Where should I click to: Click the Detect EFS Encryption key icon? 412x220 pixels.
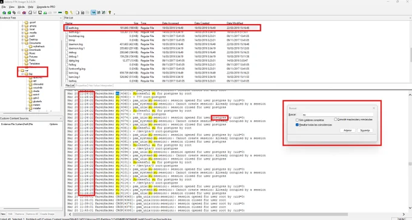pos(71,12)
